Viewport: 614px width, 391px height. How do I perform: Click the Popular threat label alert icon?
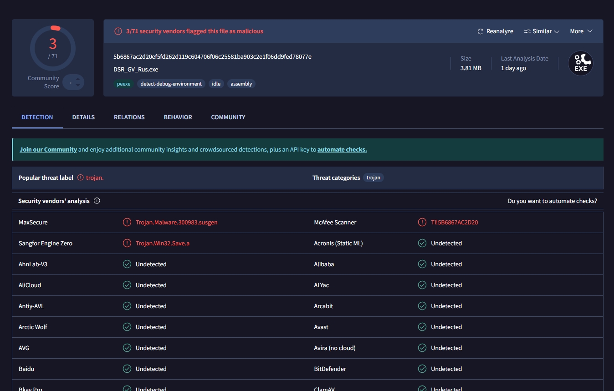tap(81, 178)
